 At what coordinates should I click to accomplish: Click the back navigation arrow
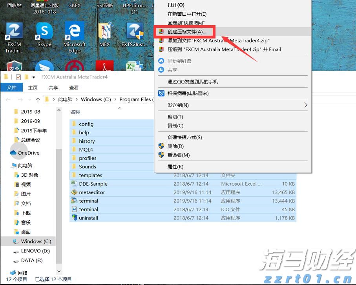9,99
